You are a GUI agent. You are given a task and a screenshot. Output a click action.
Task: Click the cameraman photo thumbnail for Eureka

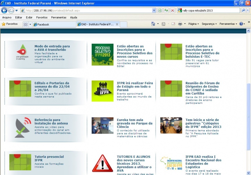click(102, 125)
